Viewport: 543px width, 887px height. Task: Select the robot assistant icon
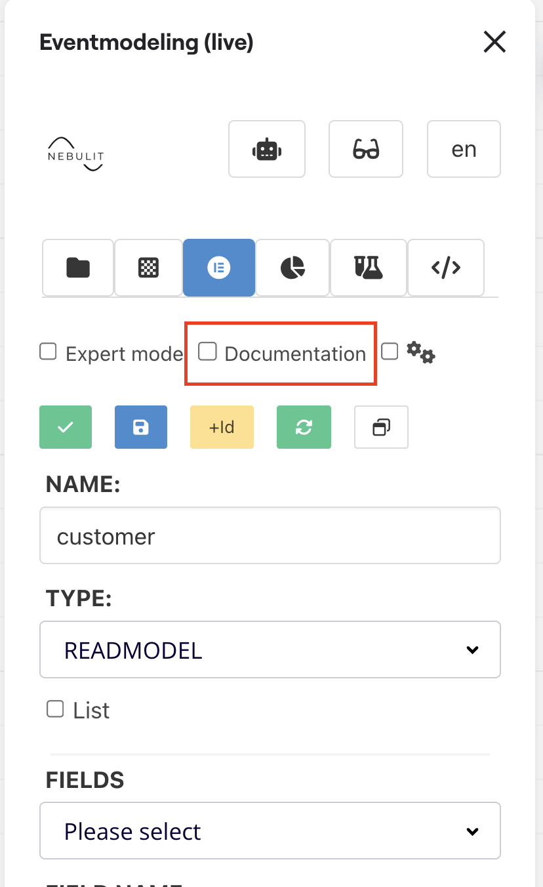tap(266, 149)
